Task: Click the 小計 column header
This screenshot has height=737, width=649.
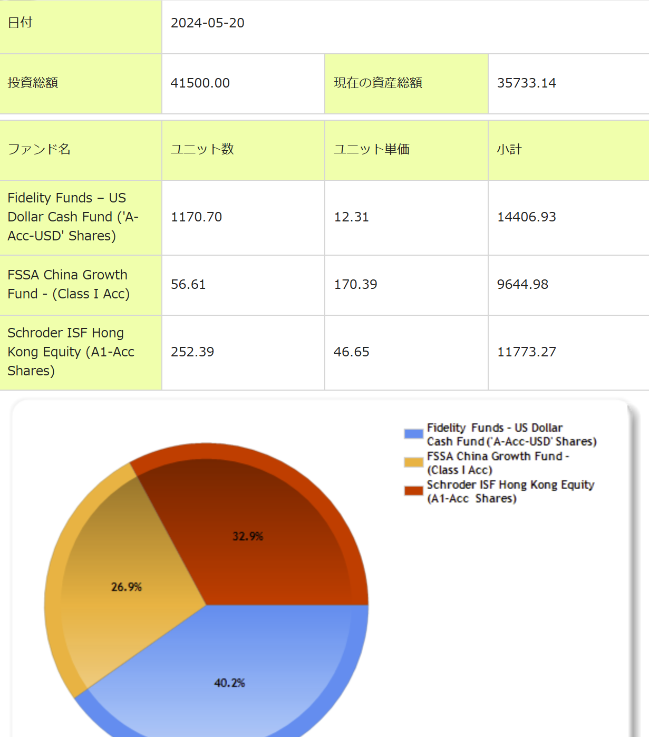Action: (509, 150)
